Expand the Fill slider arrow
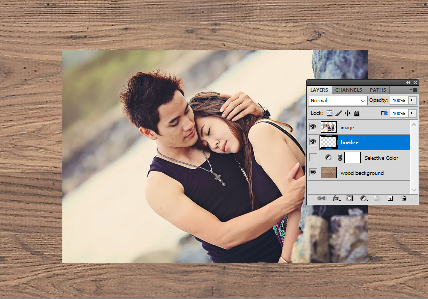This screenshot has height=299, width=428. 412,114
